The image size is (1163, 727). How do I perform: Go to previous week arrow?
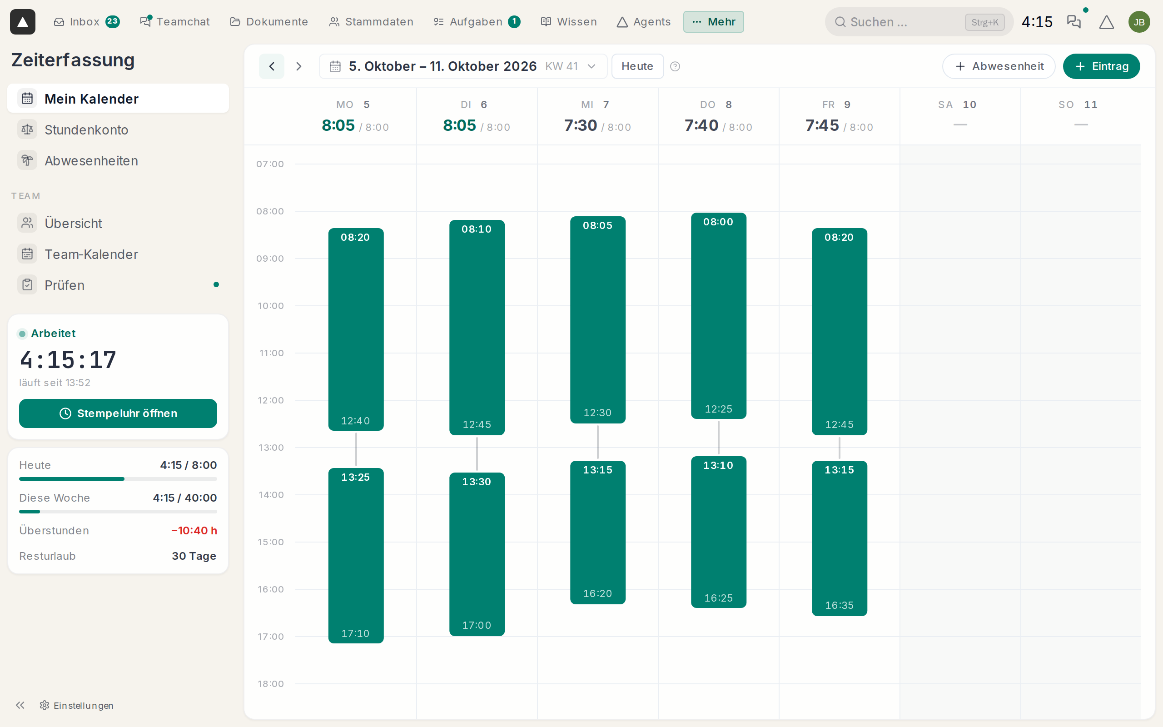[x=272, y=66]
